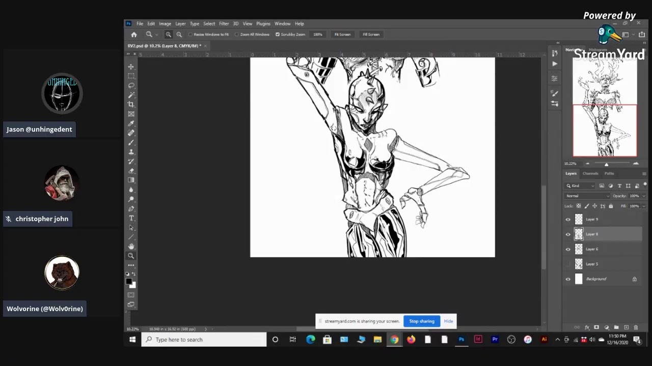Select the Type tool
Viewport: 652px width, 366px height.
pyautogui.click(x=131, y=218)
